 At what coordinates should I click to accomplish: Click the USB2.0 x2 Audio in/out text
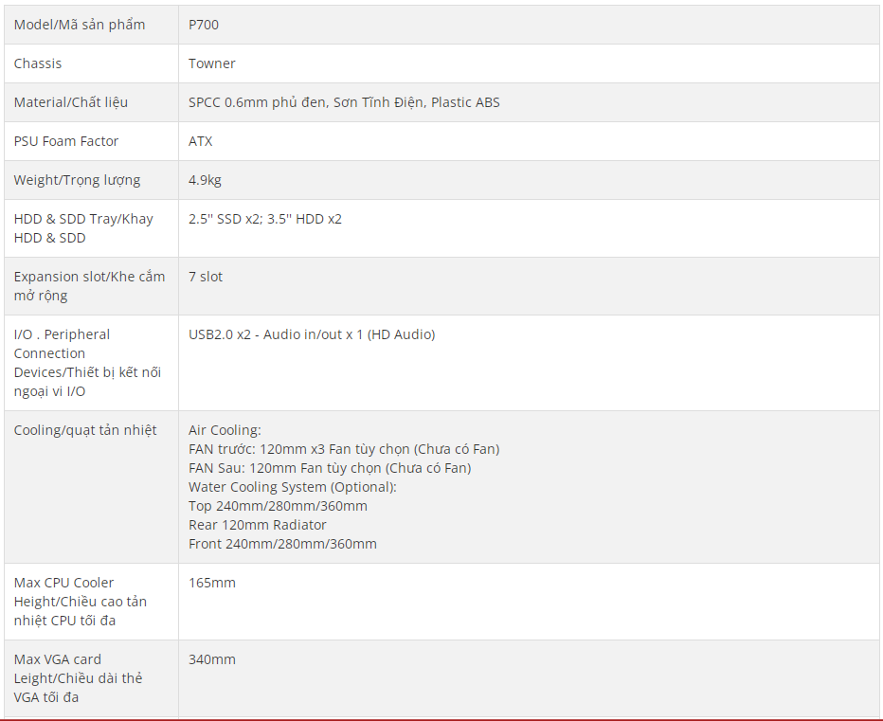click(312, 334)
